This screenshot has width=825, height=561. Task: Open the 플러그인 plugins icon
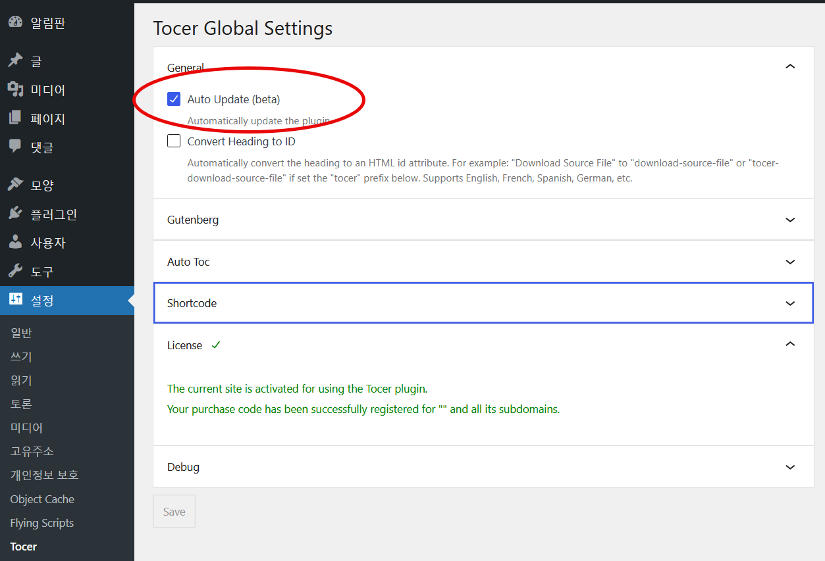[16, 212]
